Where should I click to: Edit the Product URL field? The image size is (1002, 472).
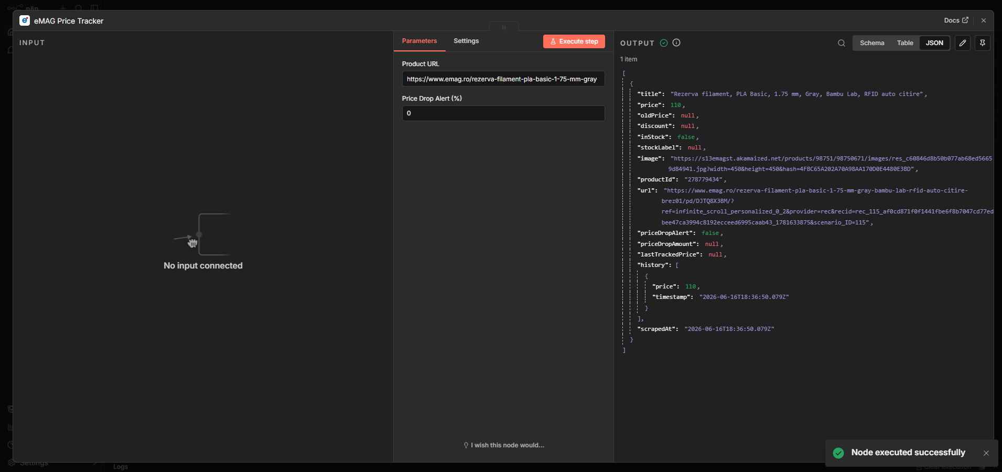(503, 79)
